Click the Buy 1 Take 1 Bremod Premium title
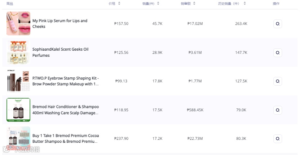Screen dimensions: 303x155 [65, 138]
